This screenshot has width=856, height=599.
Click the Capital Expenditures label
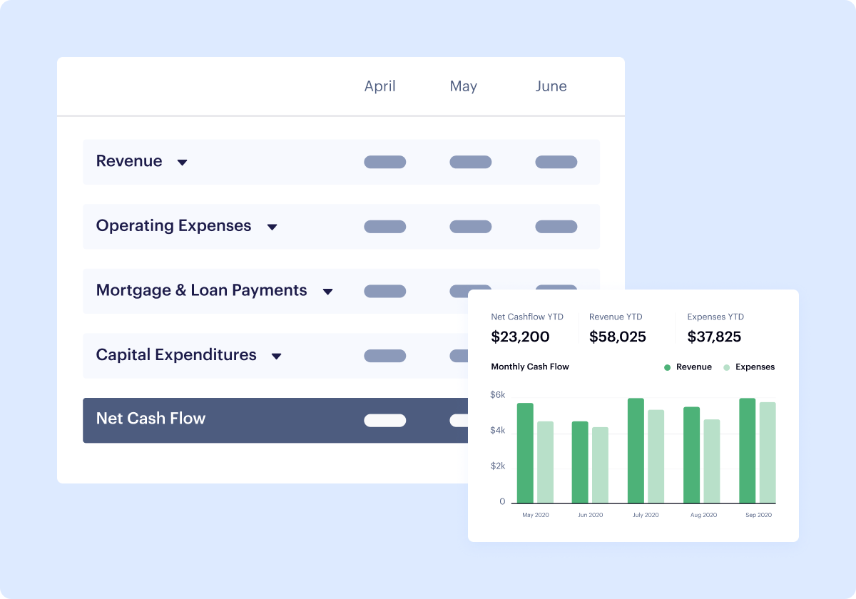[x=176, y=354]
